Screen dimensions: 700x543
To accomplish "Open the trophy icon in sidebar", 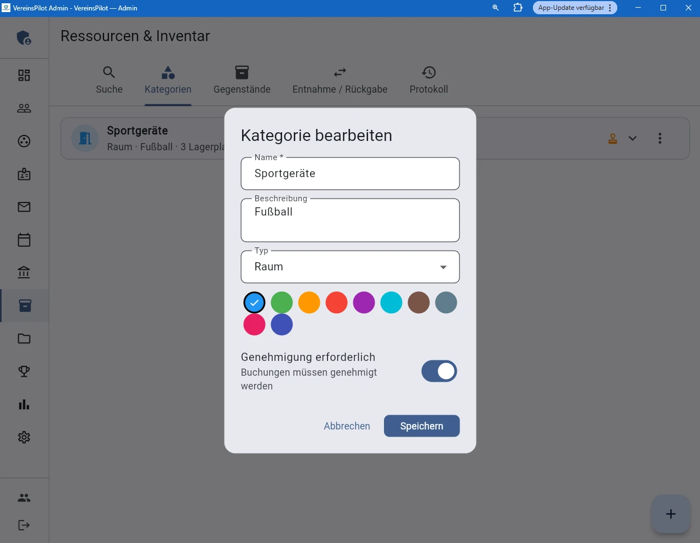I will (x=24, y=371).
